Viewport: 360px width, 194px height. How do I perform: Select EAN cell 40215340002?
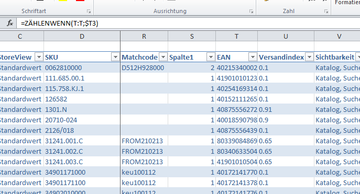(x=236, y=68)
